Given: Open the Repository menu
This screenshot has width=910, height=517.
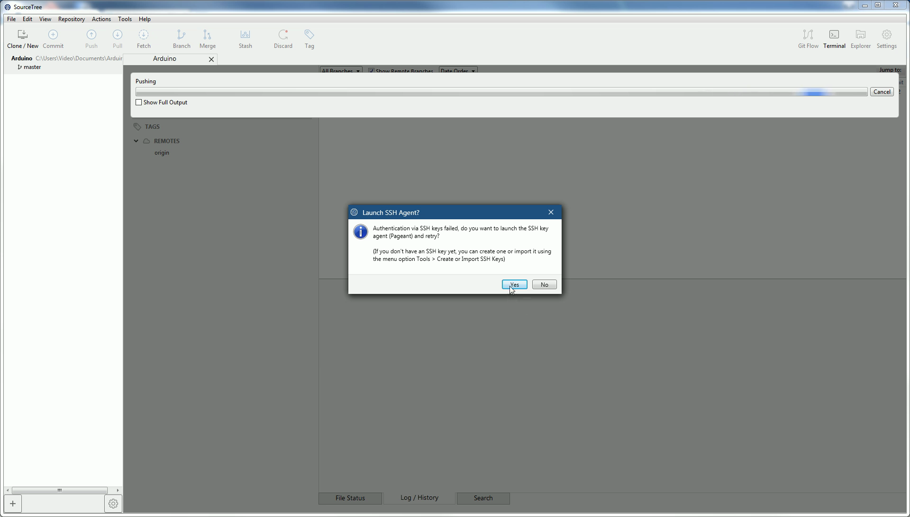Looking at the screenshot, I should point(71,19).
